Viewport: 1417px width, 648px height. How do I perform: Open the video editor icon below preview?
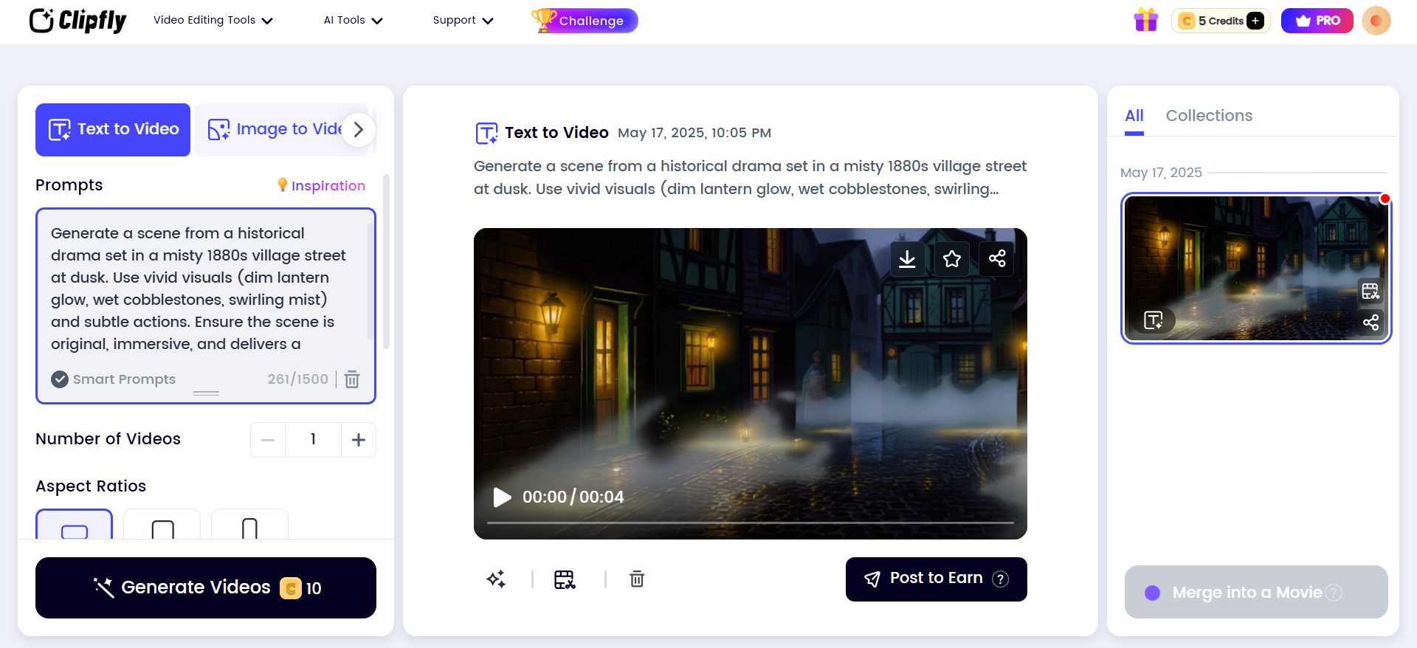pyautogui.click(x=565, y=579)
